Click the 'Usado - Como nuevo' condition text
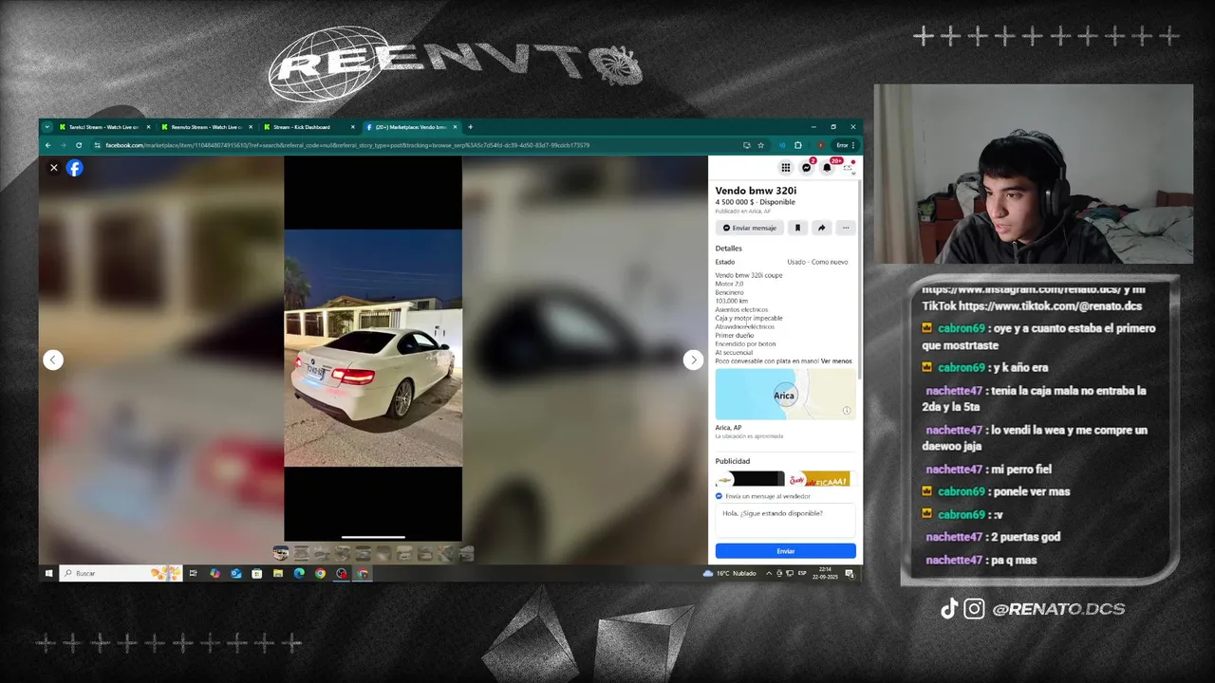Image resolution: width=1215 pixels, height=683 pixels. [817, 262]
